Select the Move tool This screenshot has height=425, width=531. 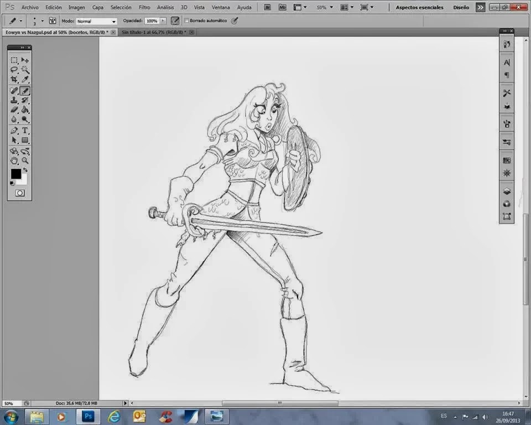[x=25, y=60]
